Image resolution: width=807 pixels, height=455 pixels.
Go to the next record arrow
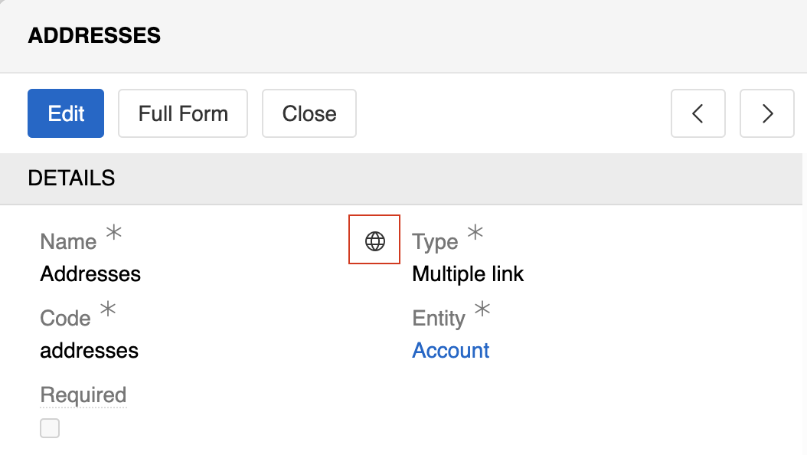(x=766, y=113)
